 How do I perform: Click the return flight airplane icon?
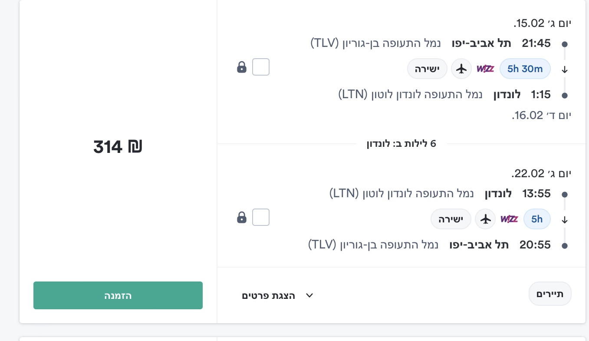485,219
